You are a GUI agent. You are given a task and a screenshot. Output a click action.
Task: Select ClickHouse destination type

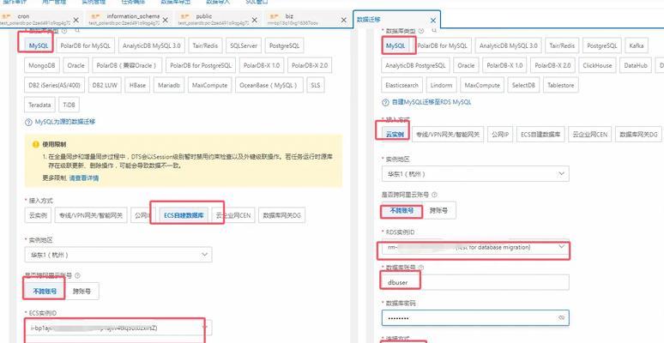(597, 66)
